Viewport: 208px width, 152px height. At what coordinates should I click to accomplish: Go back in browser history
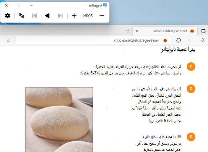[202, 40]
